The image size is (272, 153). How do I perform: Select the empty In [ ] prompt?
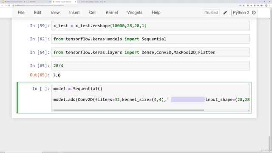[41, 89]
